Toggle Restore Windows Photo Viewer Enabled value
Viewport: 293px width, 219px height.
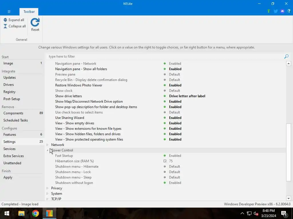(x=175, y=85)
